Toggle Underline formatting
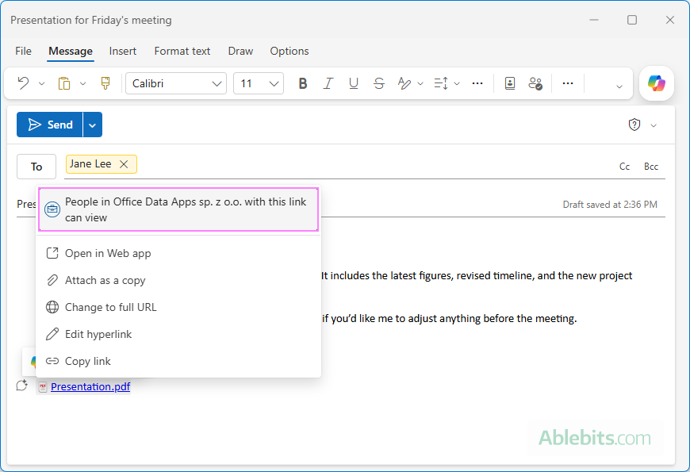 354,83
